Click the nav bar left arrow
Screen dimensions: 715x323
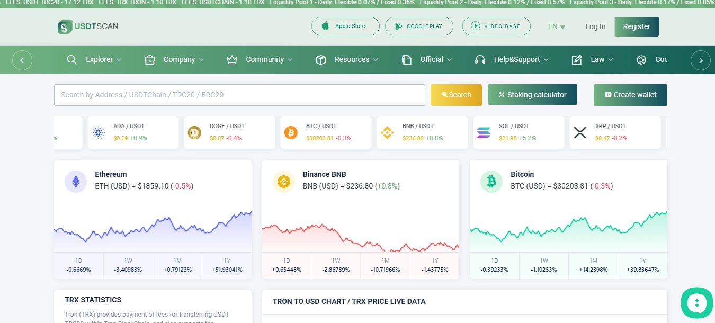[22, 60]
